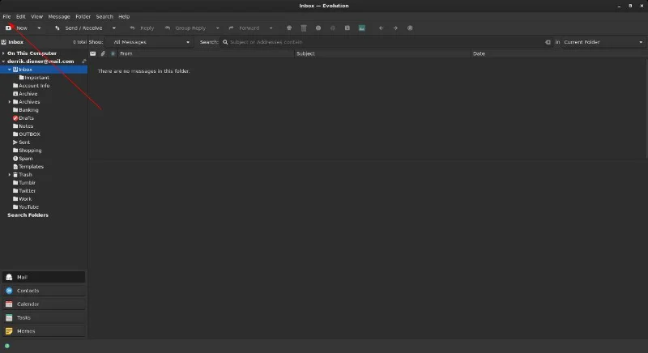
Task: Click the trash can Delete icon in toolbar
Action: tap(304, 28)
